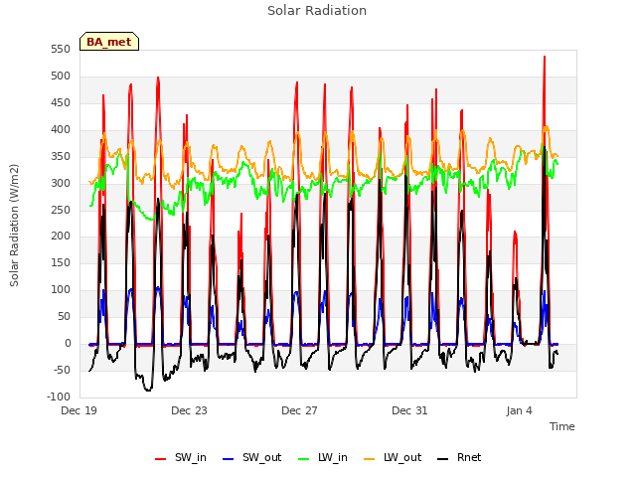This screenshot has width=636, height=477.
Task: Click the 400 y-axis tick label
Action: (61, 130)
